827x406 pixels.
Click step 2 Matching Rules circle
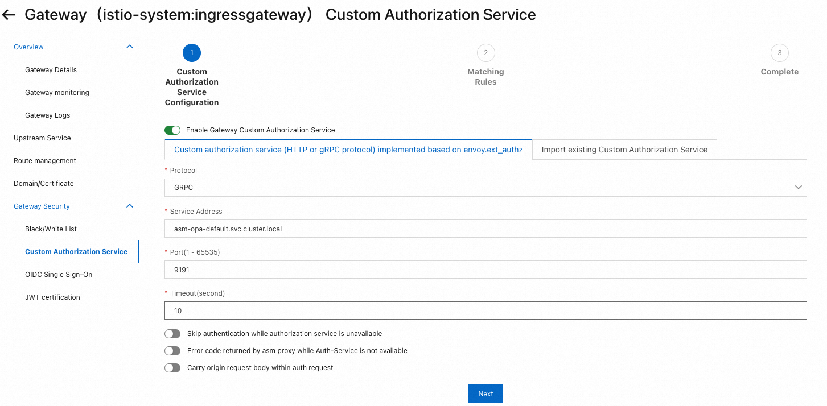click(485, 53)
